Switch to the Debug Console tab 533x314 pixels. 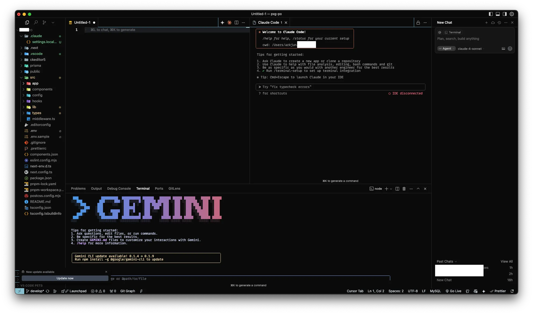click(119, 189)
